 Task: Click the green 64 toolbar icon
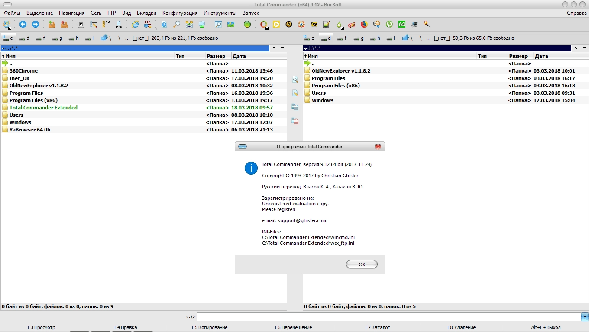coord(402,25)
